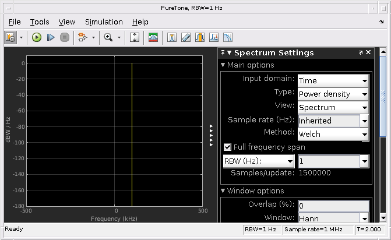Open the Method dropdown showing Welch
This screenshot has width=391, height=240.
333,134
